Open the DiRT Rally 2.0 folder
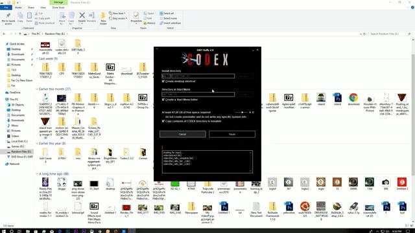Screen dimensions: 415x233 [x=78, y=47]
